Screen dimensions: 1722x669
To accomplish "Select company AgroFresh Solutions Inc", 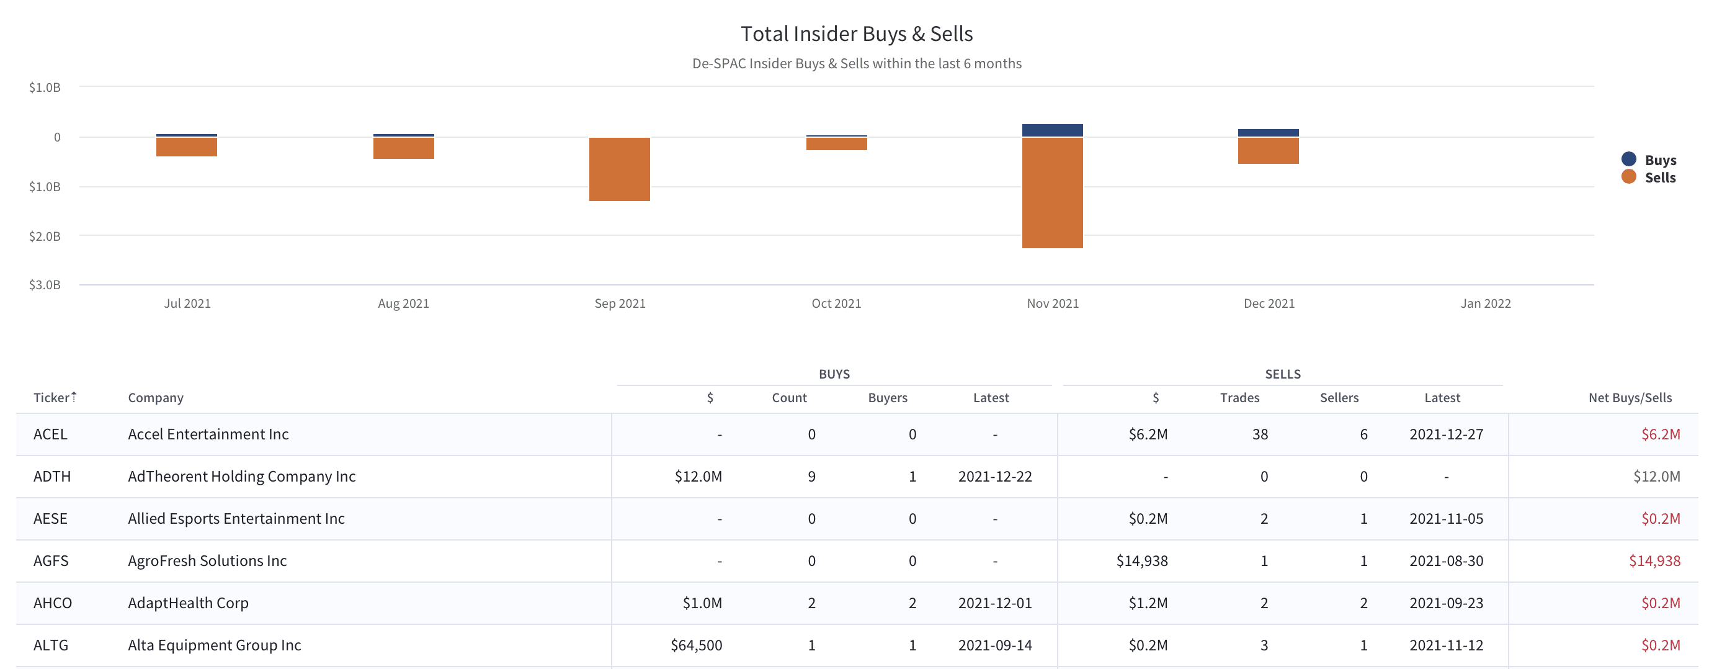I will tap(207, 560).
